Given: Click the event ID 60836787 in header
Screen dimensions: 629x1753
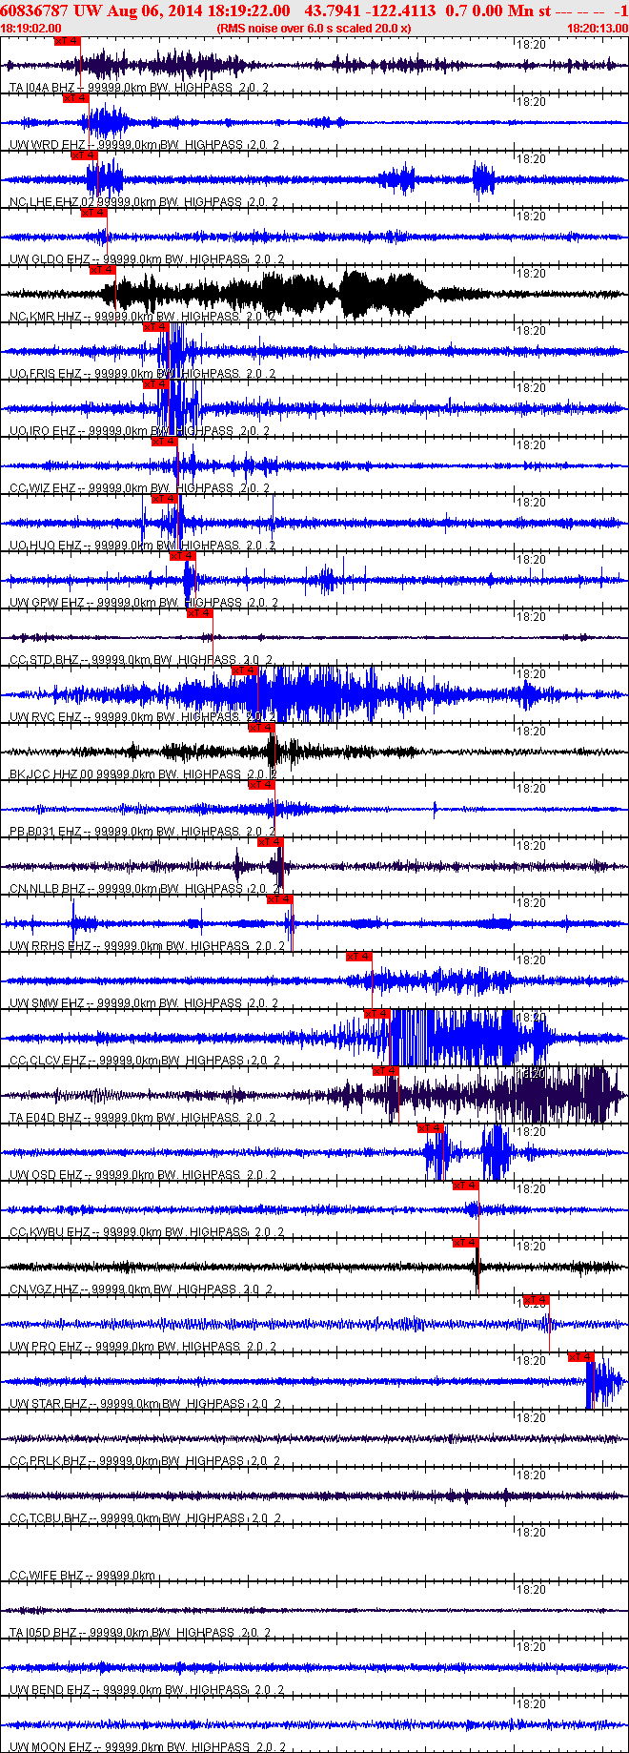Looking at the screenshot, I should coord(34,10).
